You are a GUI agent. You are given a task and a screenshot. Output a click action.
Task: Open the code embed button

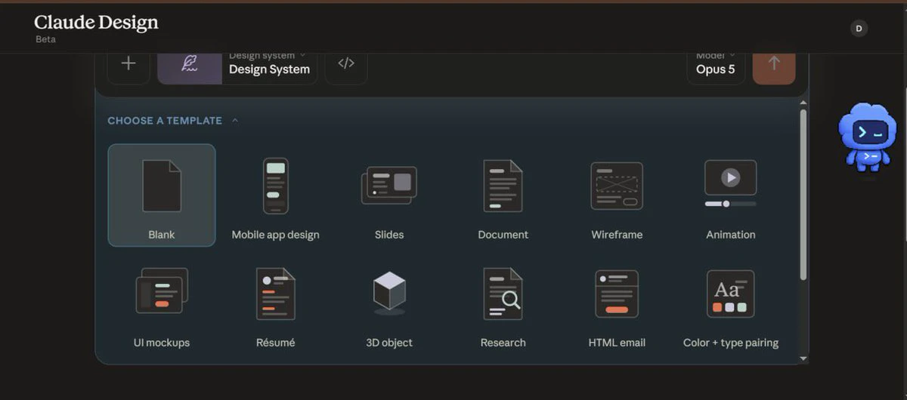point(346,64)
